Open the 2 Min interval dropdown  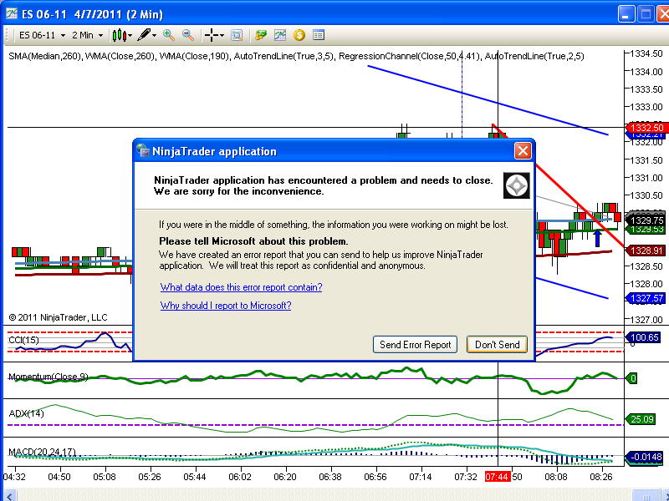click(x=88, y=35)
